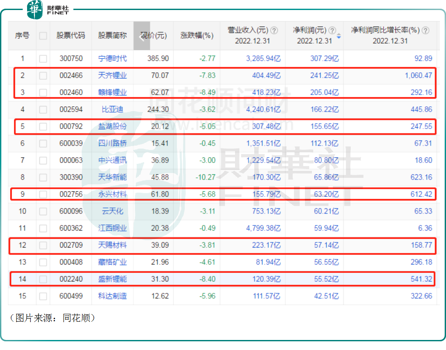Image resolution: width=446 pixels, height=350 pixels.
Task: Open the 天华新能 stock link
Action: pyautogui.click(x=112, y=177)
